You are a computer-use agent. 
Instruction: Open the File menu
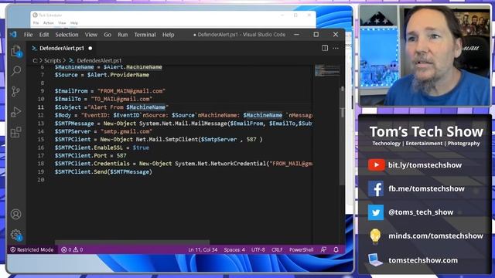coord(29,35)
